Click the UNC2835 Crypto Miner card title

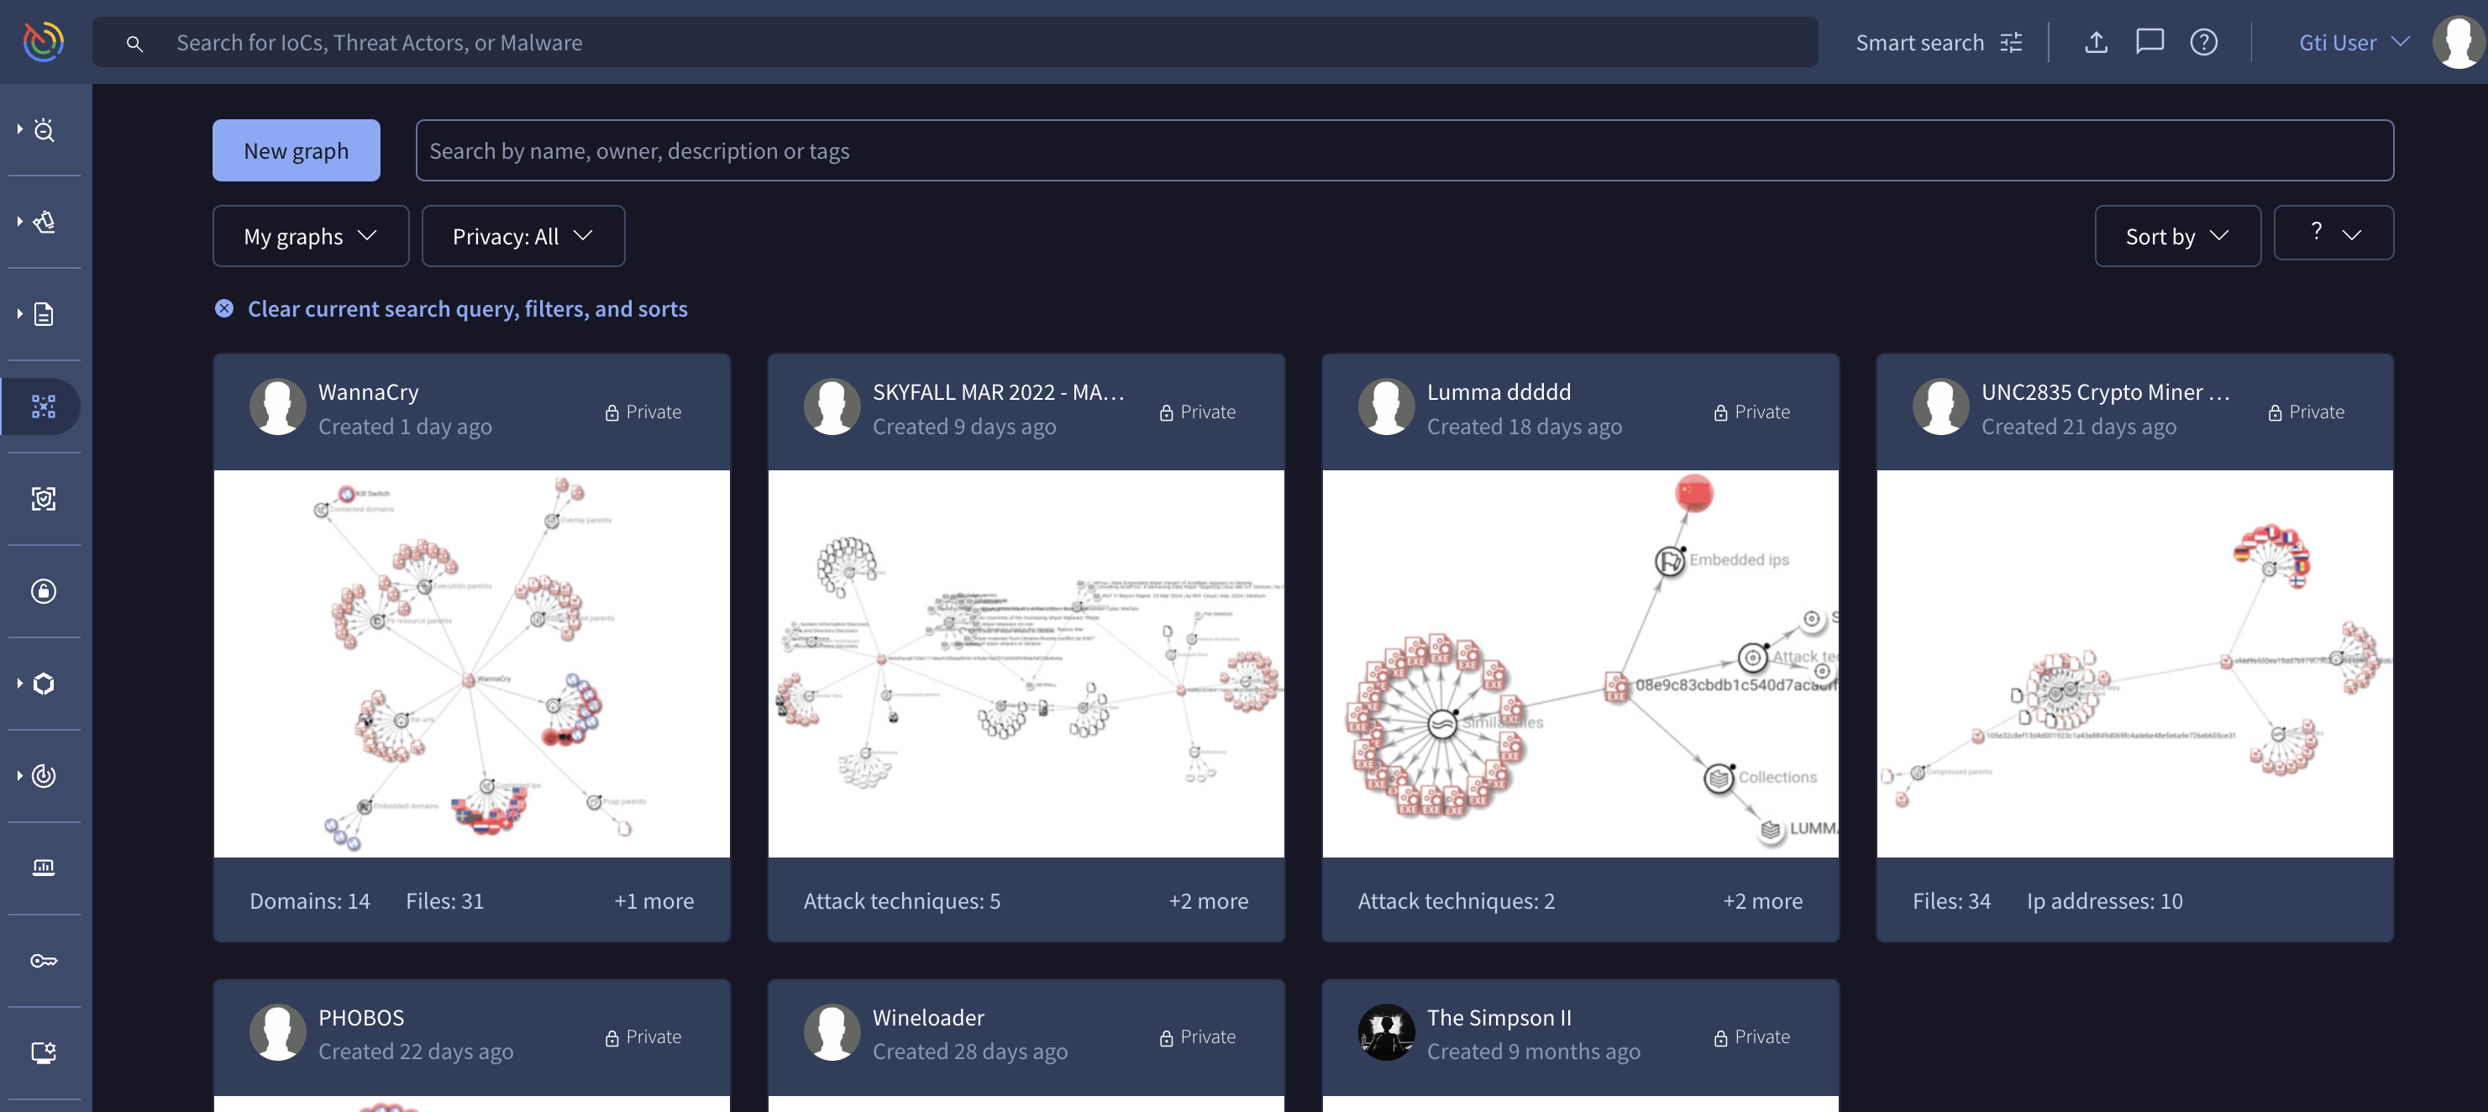2106,391
